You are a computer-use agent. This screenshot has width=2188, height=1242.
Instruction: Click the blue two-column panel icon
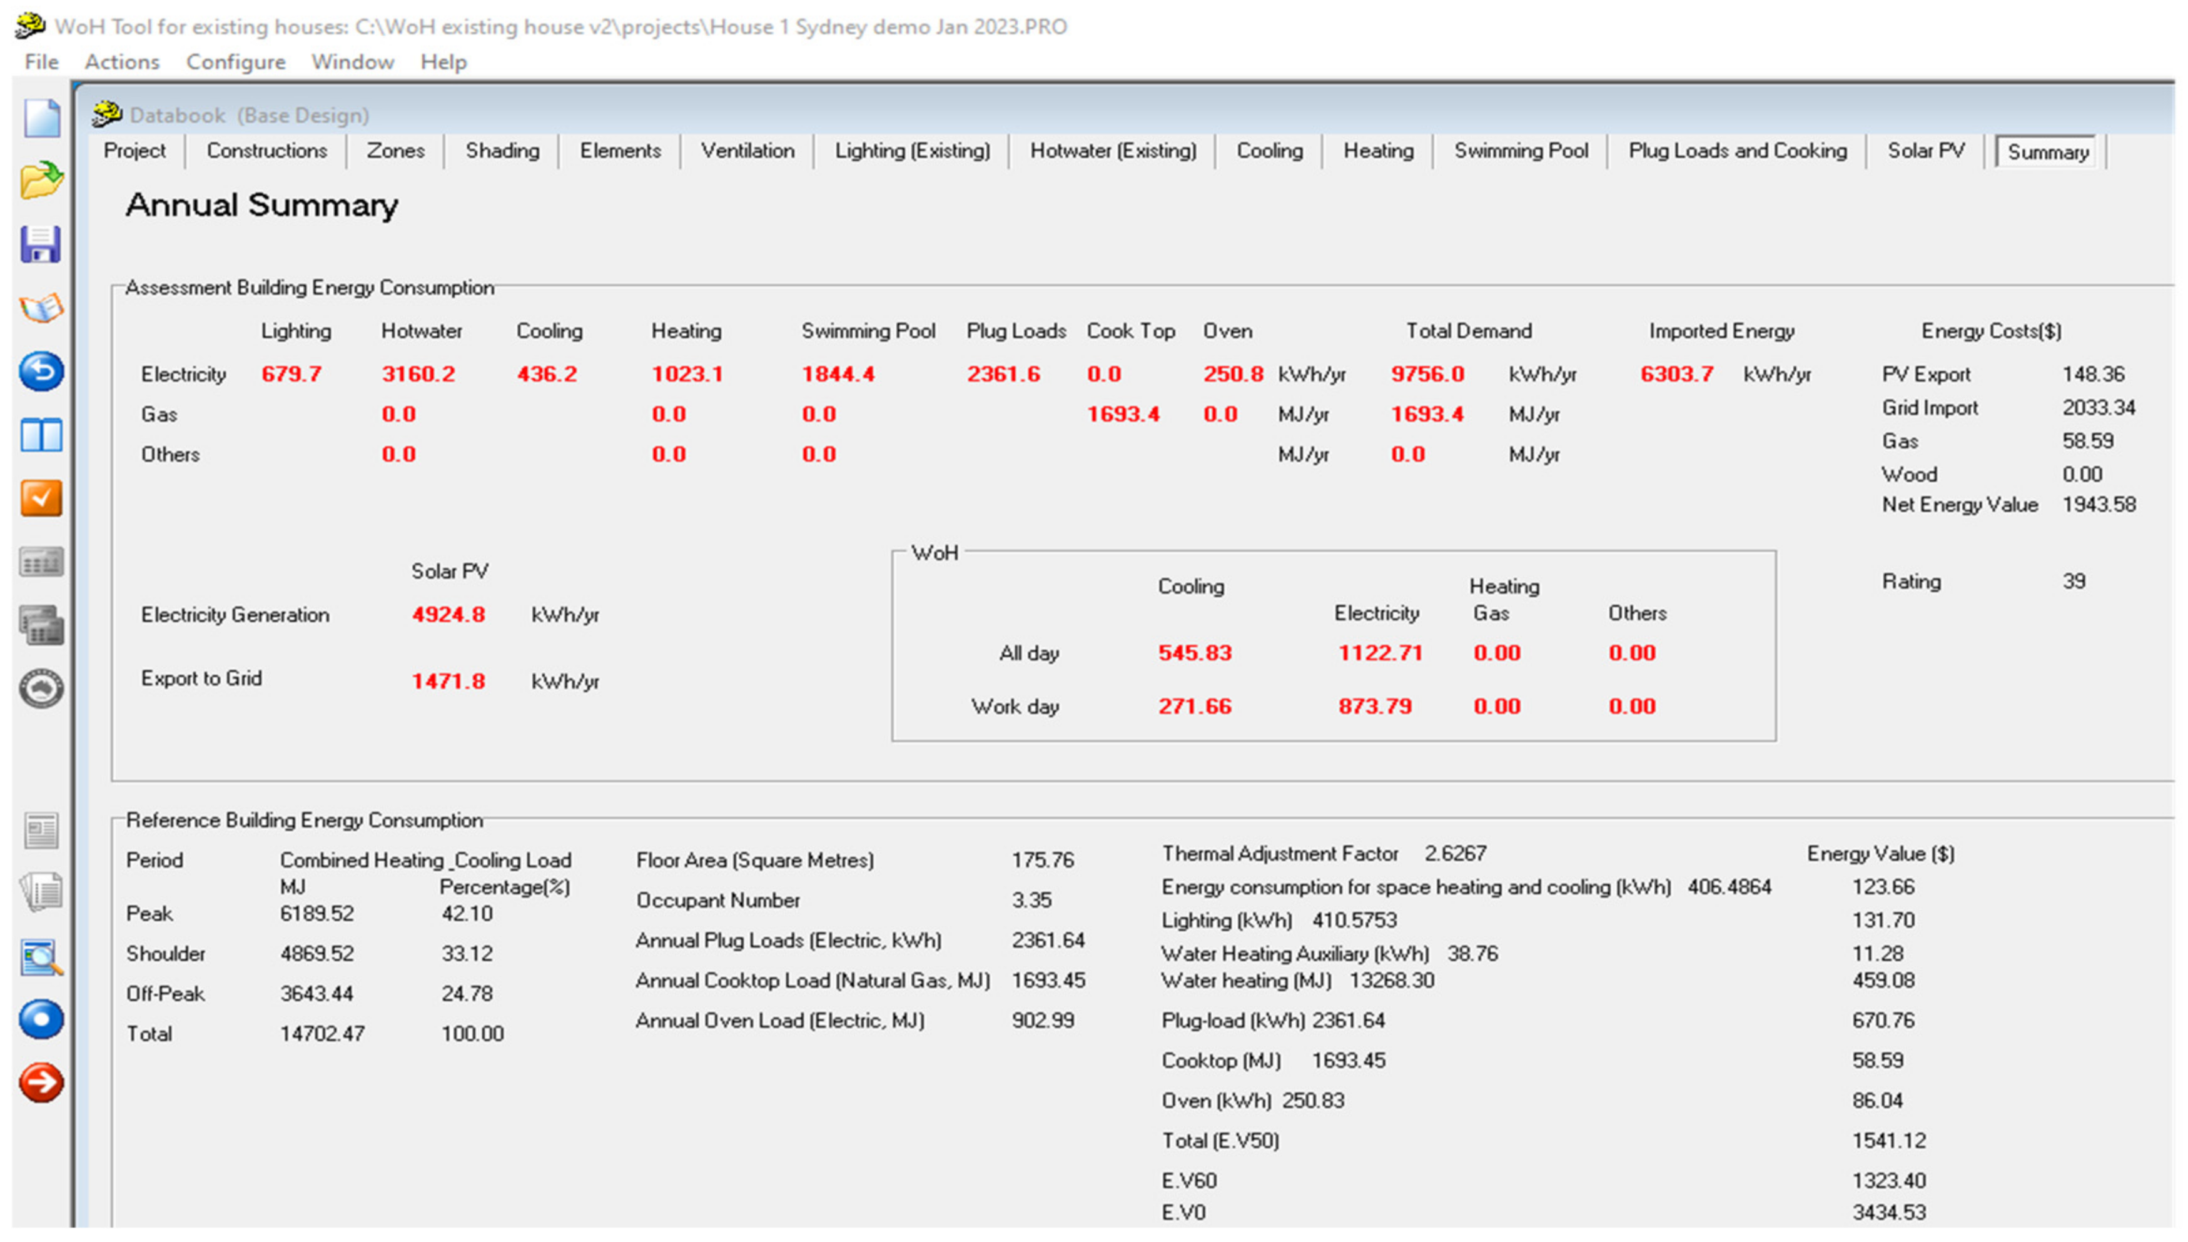[41, 435]
